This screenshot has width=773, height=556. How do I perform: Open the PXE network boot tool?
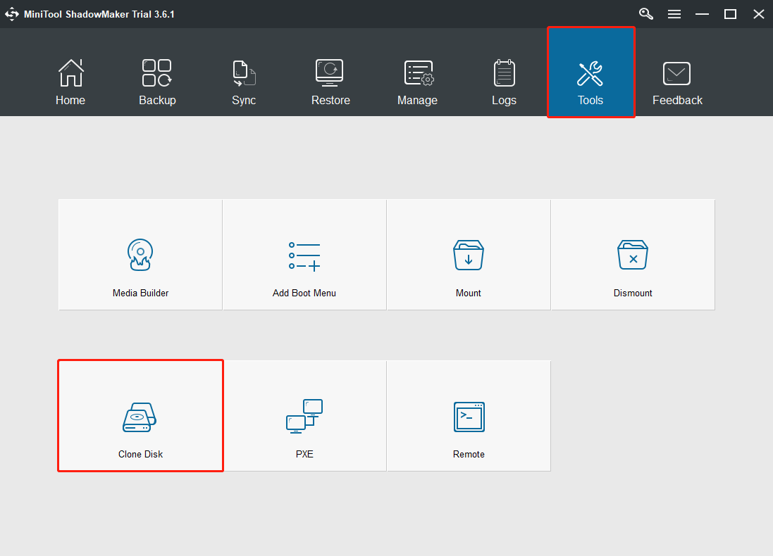click(x=304, y=416)
